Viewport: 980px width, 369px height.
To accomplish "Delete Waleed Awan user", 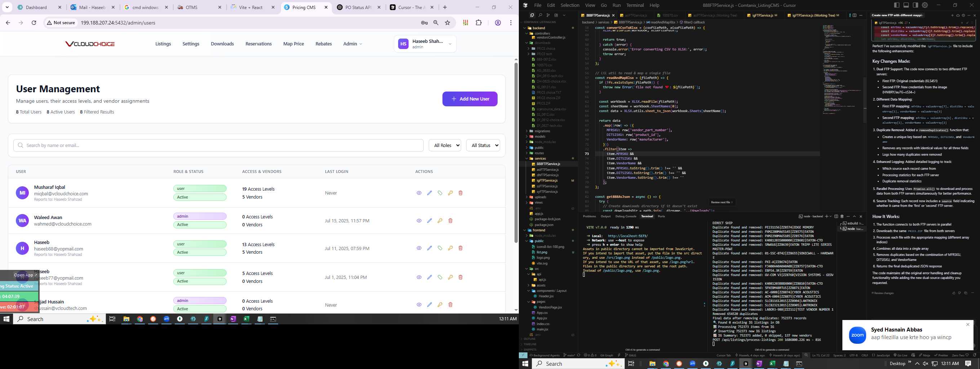I will [450, 221].
